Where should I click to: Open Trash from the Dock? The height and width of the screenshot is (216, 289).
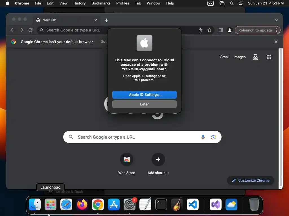tap(254, 204)
